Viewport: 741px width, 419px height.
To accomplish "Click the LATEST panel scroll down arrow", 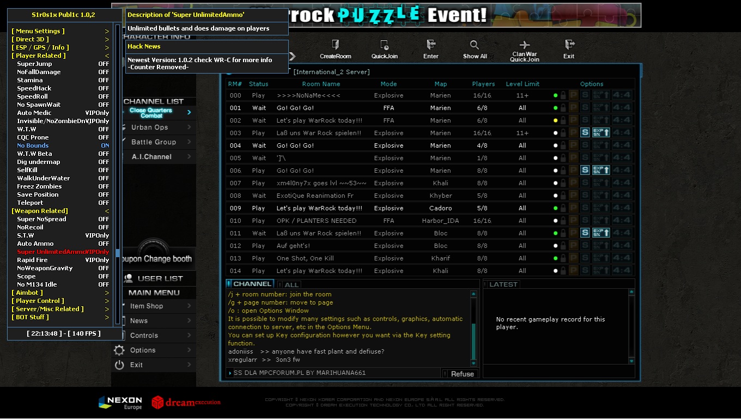I will click(631, 361).
